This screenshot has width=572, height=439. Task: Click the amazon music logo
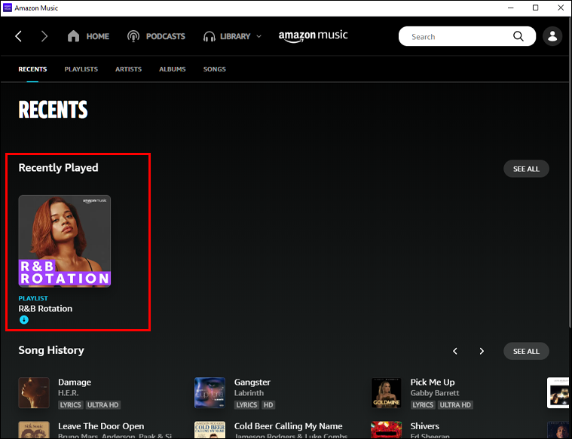(x=313, y=36)
